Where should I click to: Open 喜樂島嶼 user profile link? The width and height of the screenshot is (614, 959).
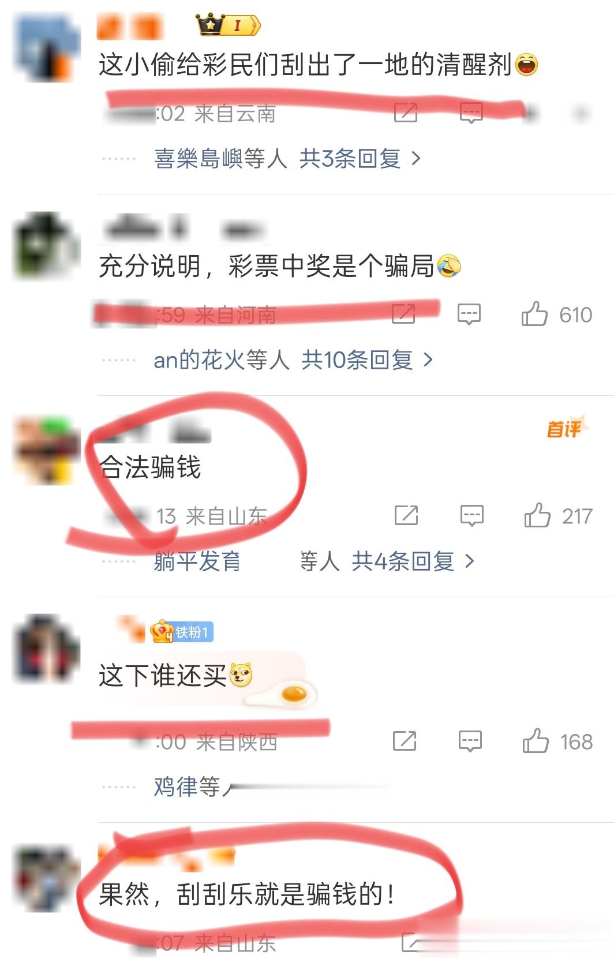coord(199,158)
